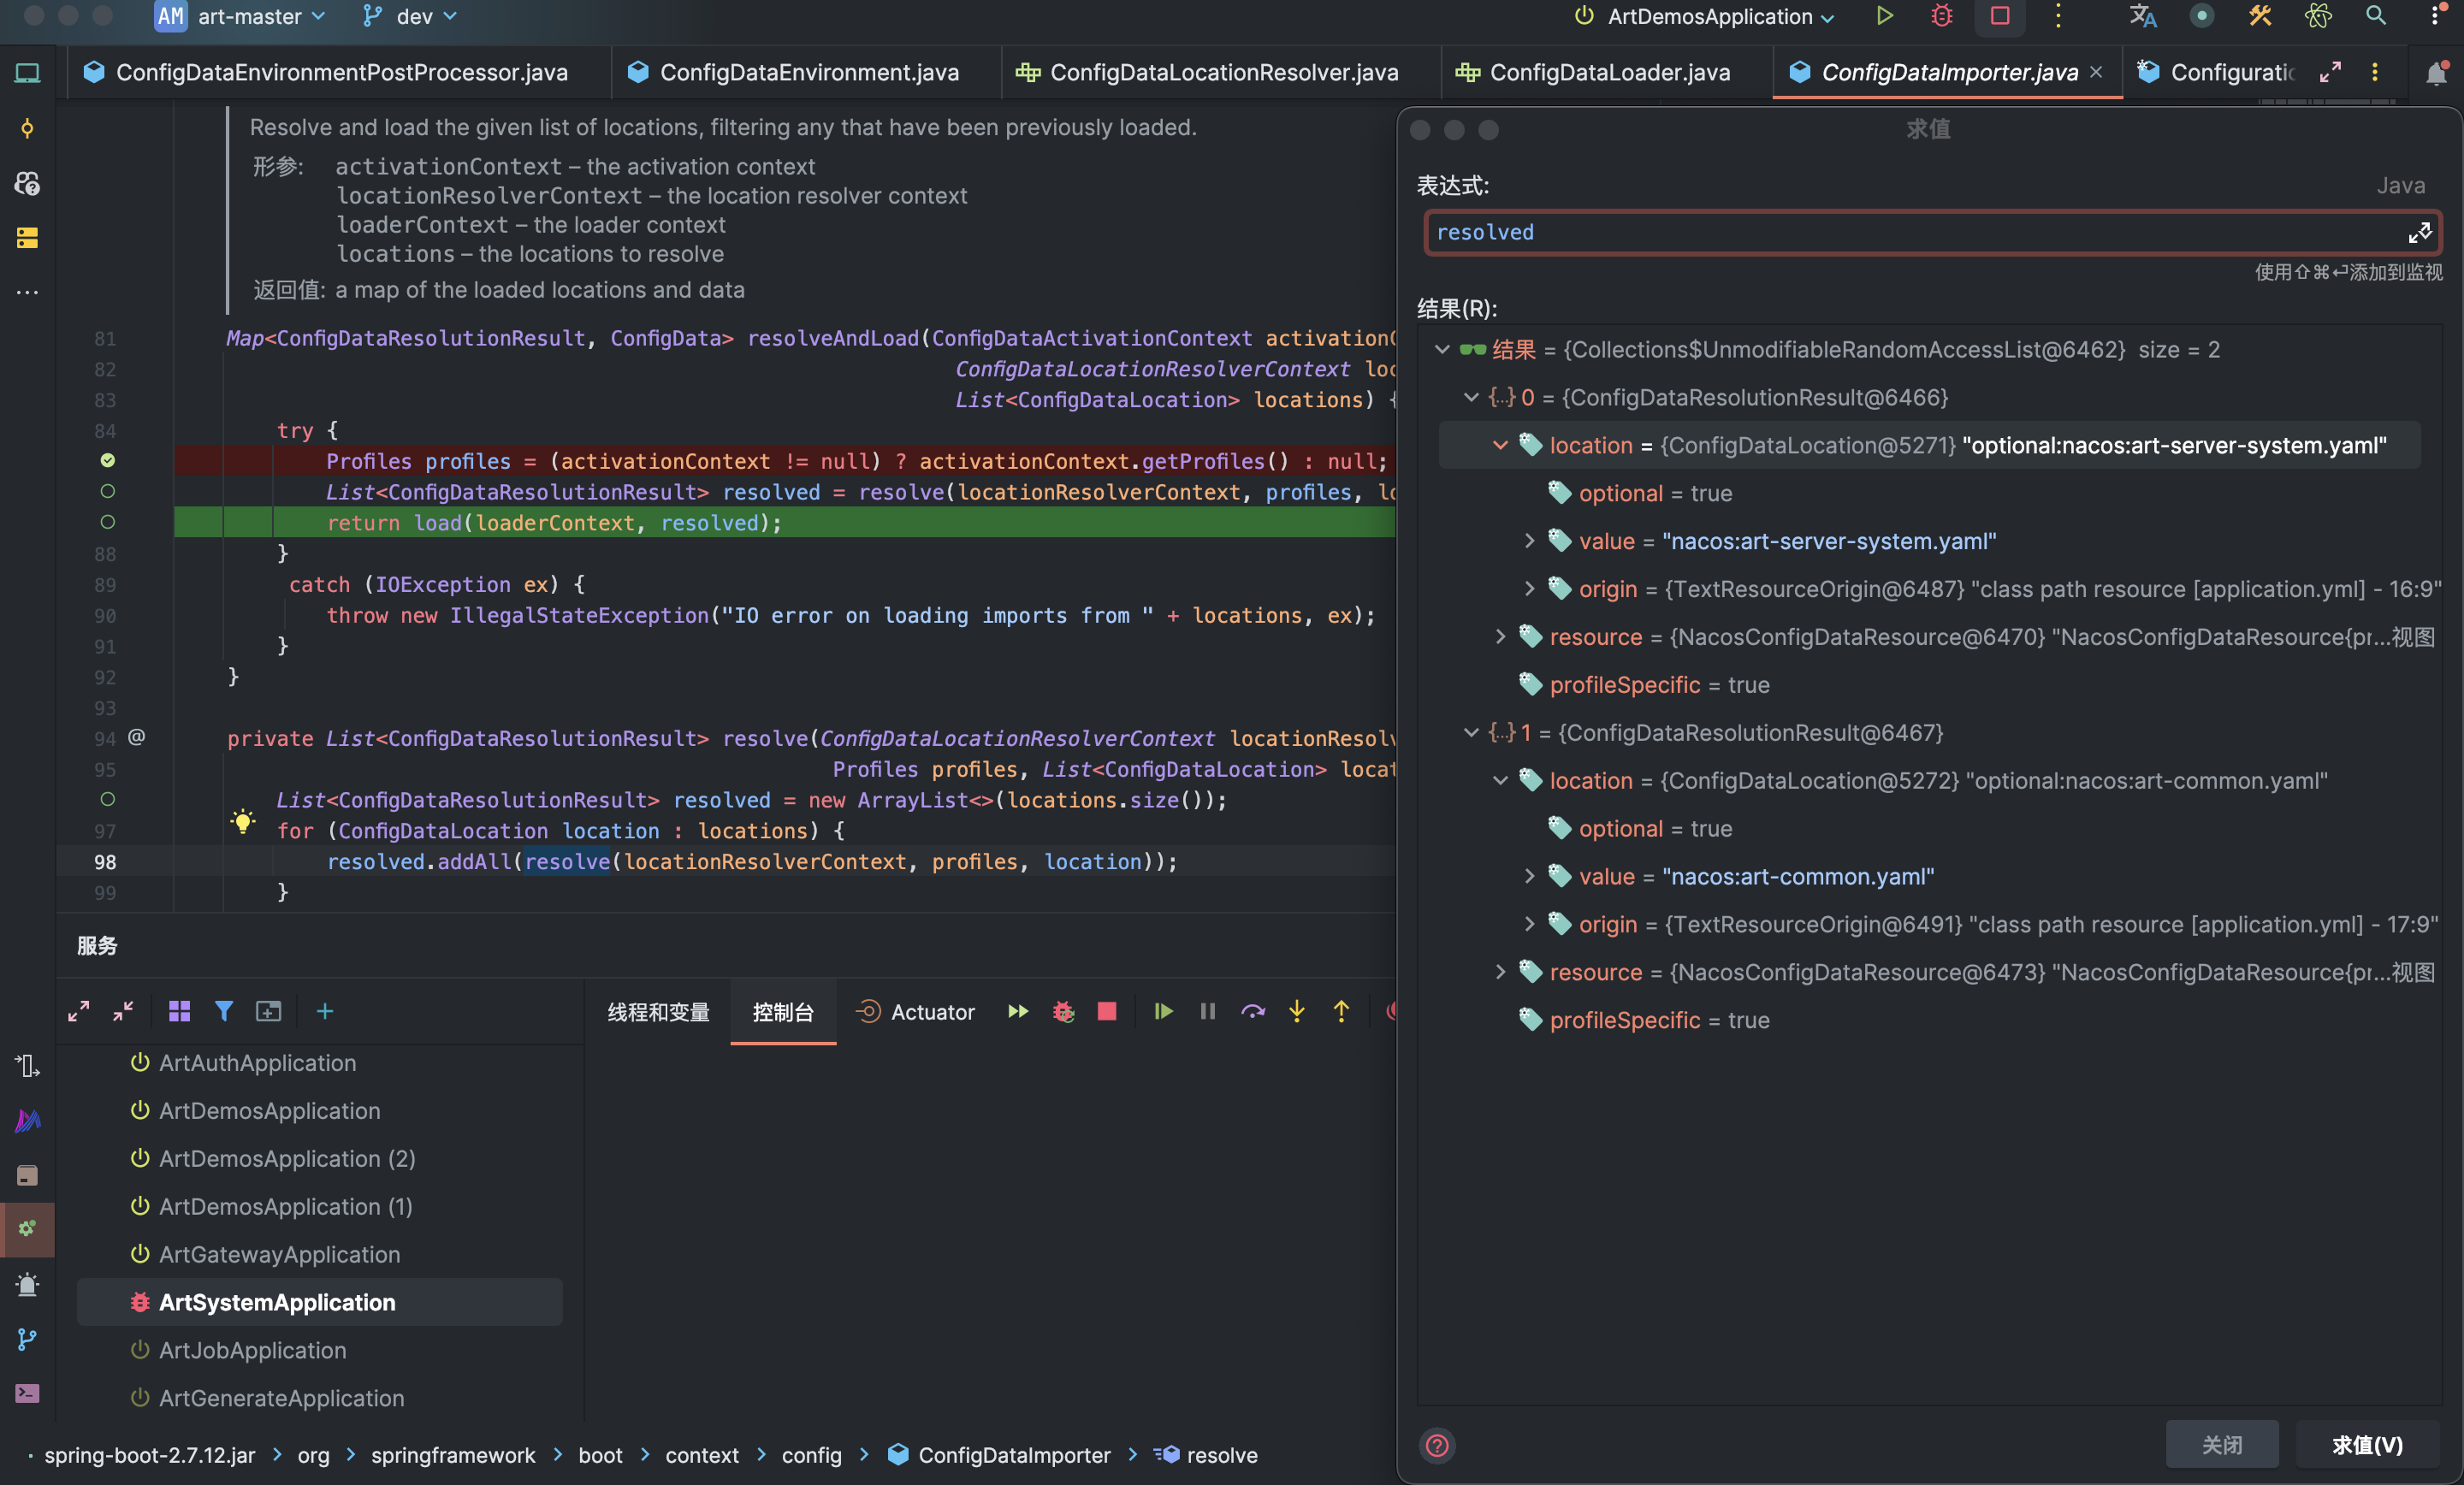Switch to 线程和变量 tab
This screenshot has width=2464, height=1485.
click(x=658, y=1012)
